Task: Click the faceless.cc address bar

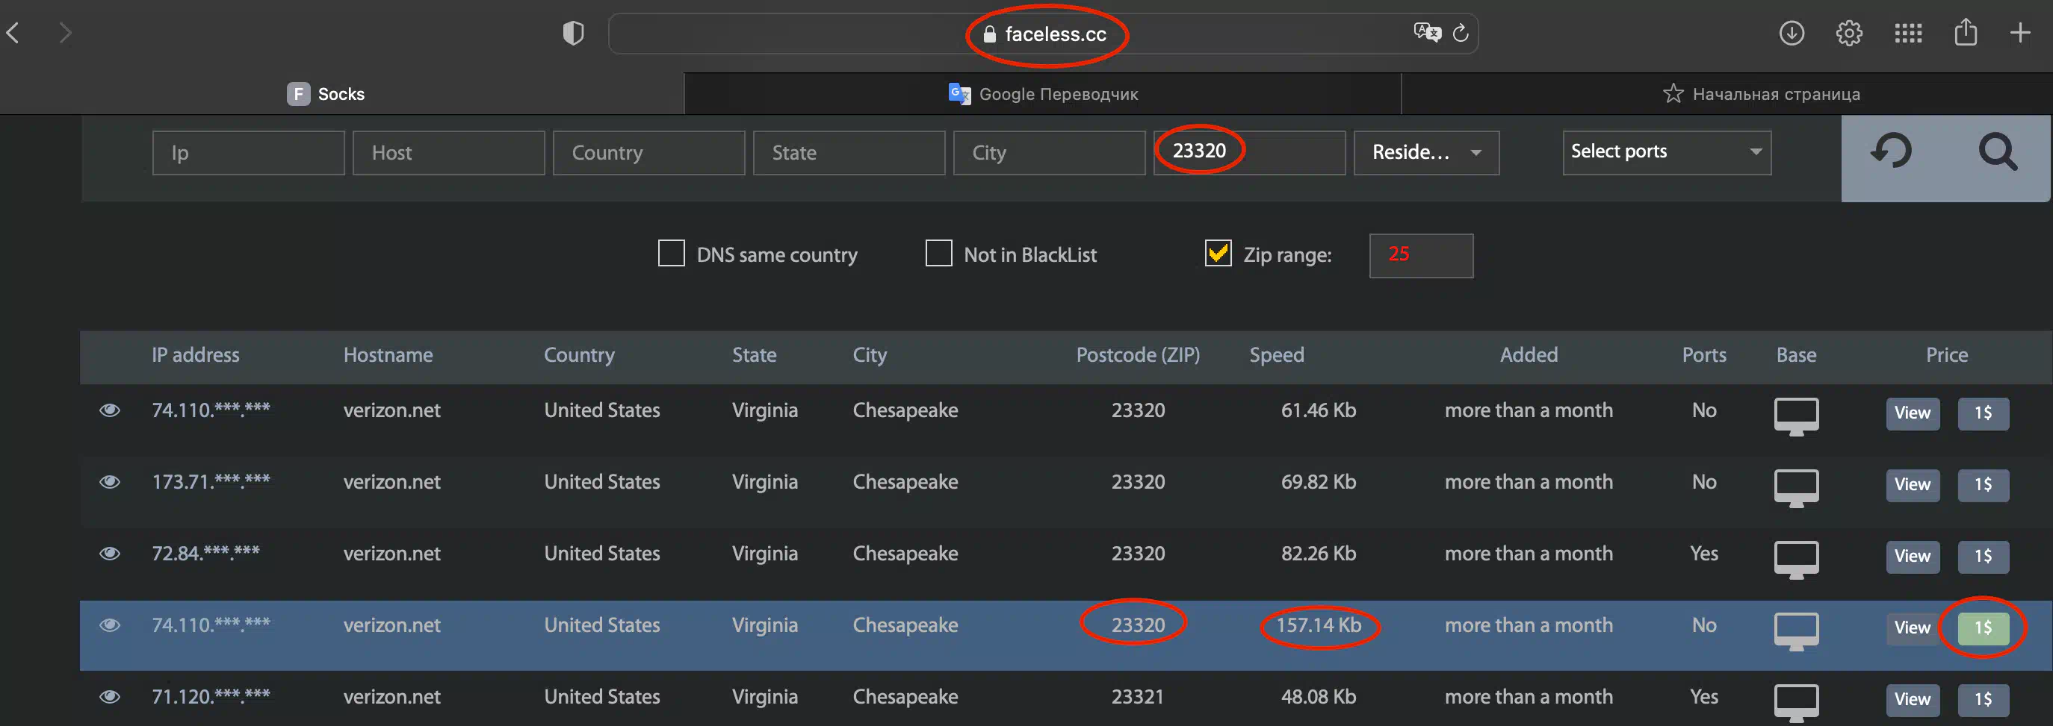Action: pos(1042,34)
